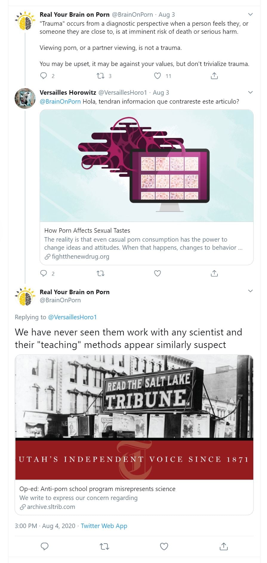Viewport: 267px width, 563px height.
Task: Like the main Aug 4 tweet
Action: point(164,547)
